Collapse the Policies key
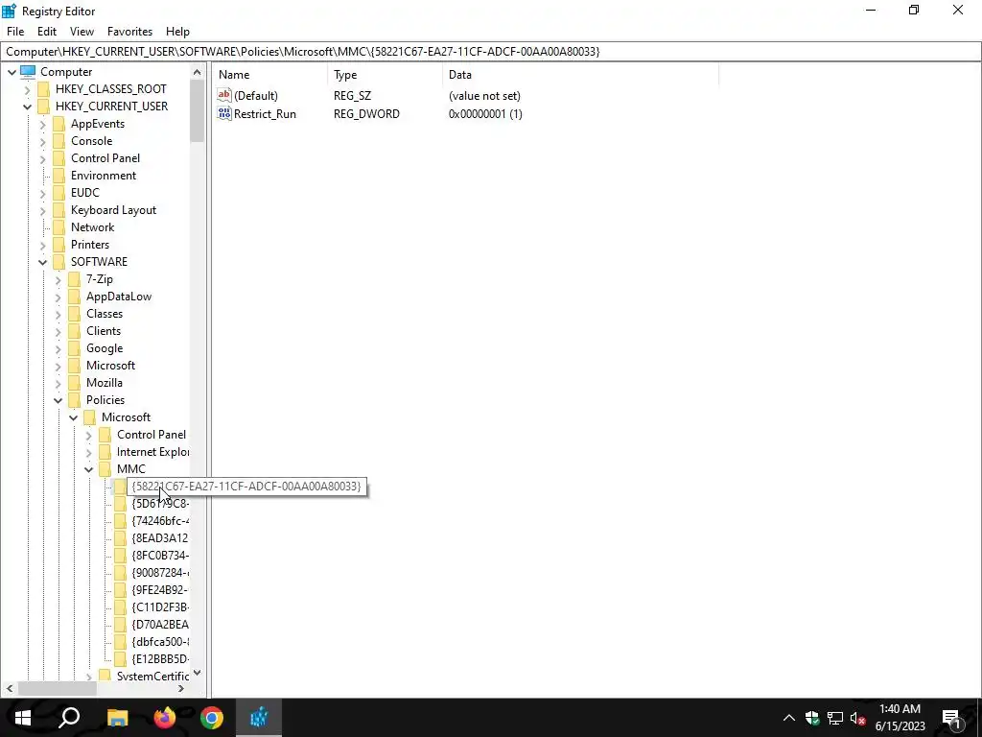This screenshot has width=982, height=737. 58,400
